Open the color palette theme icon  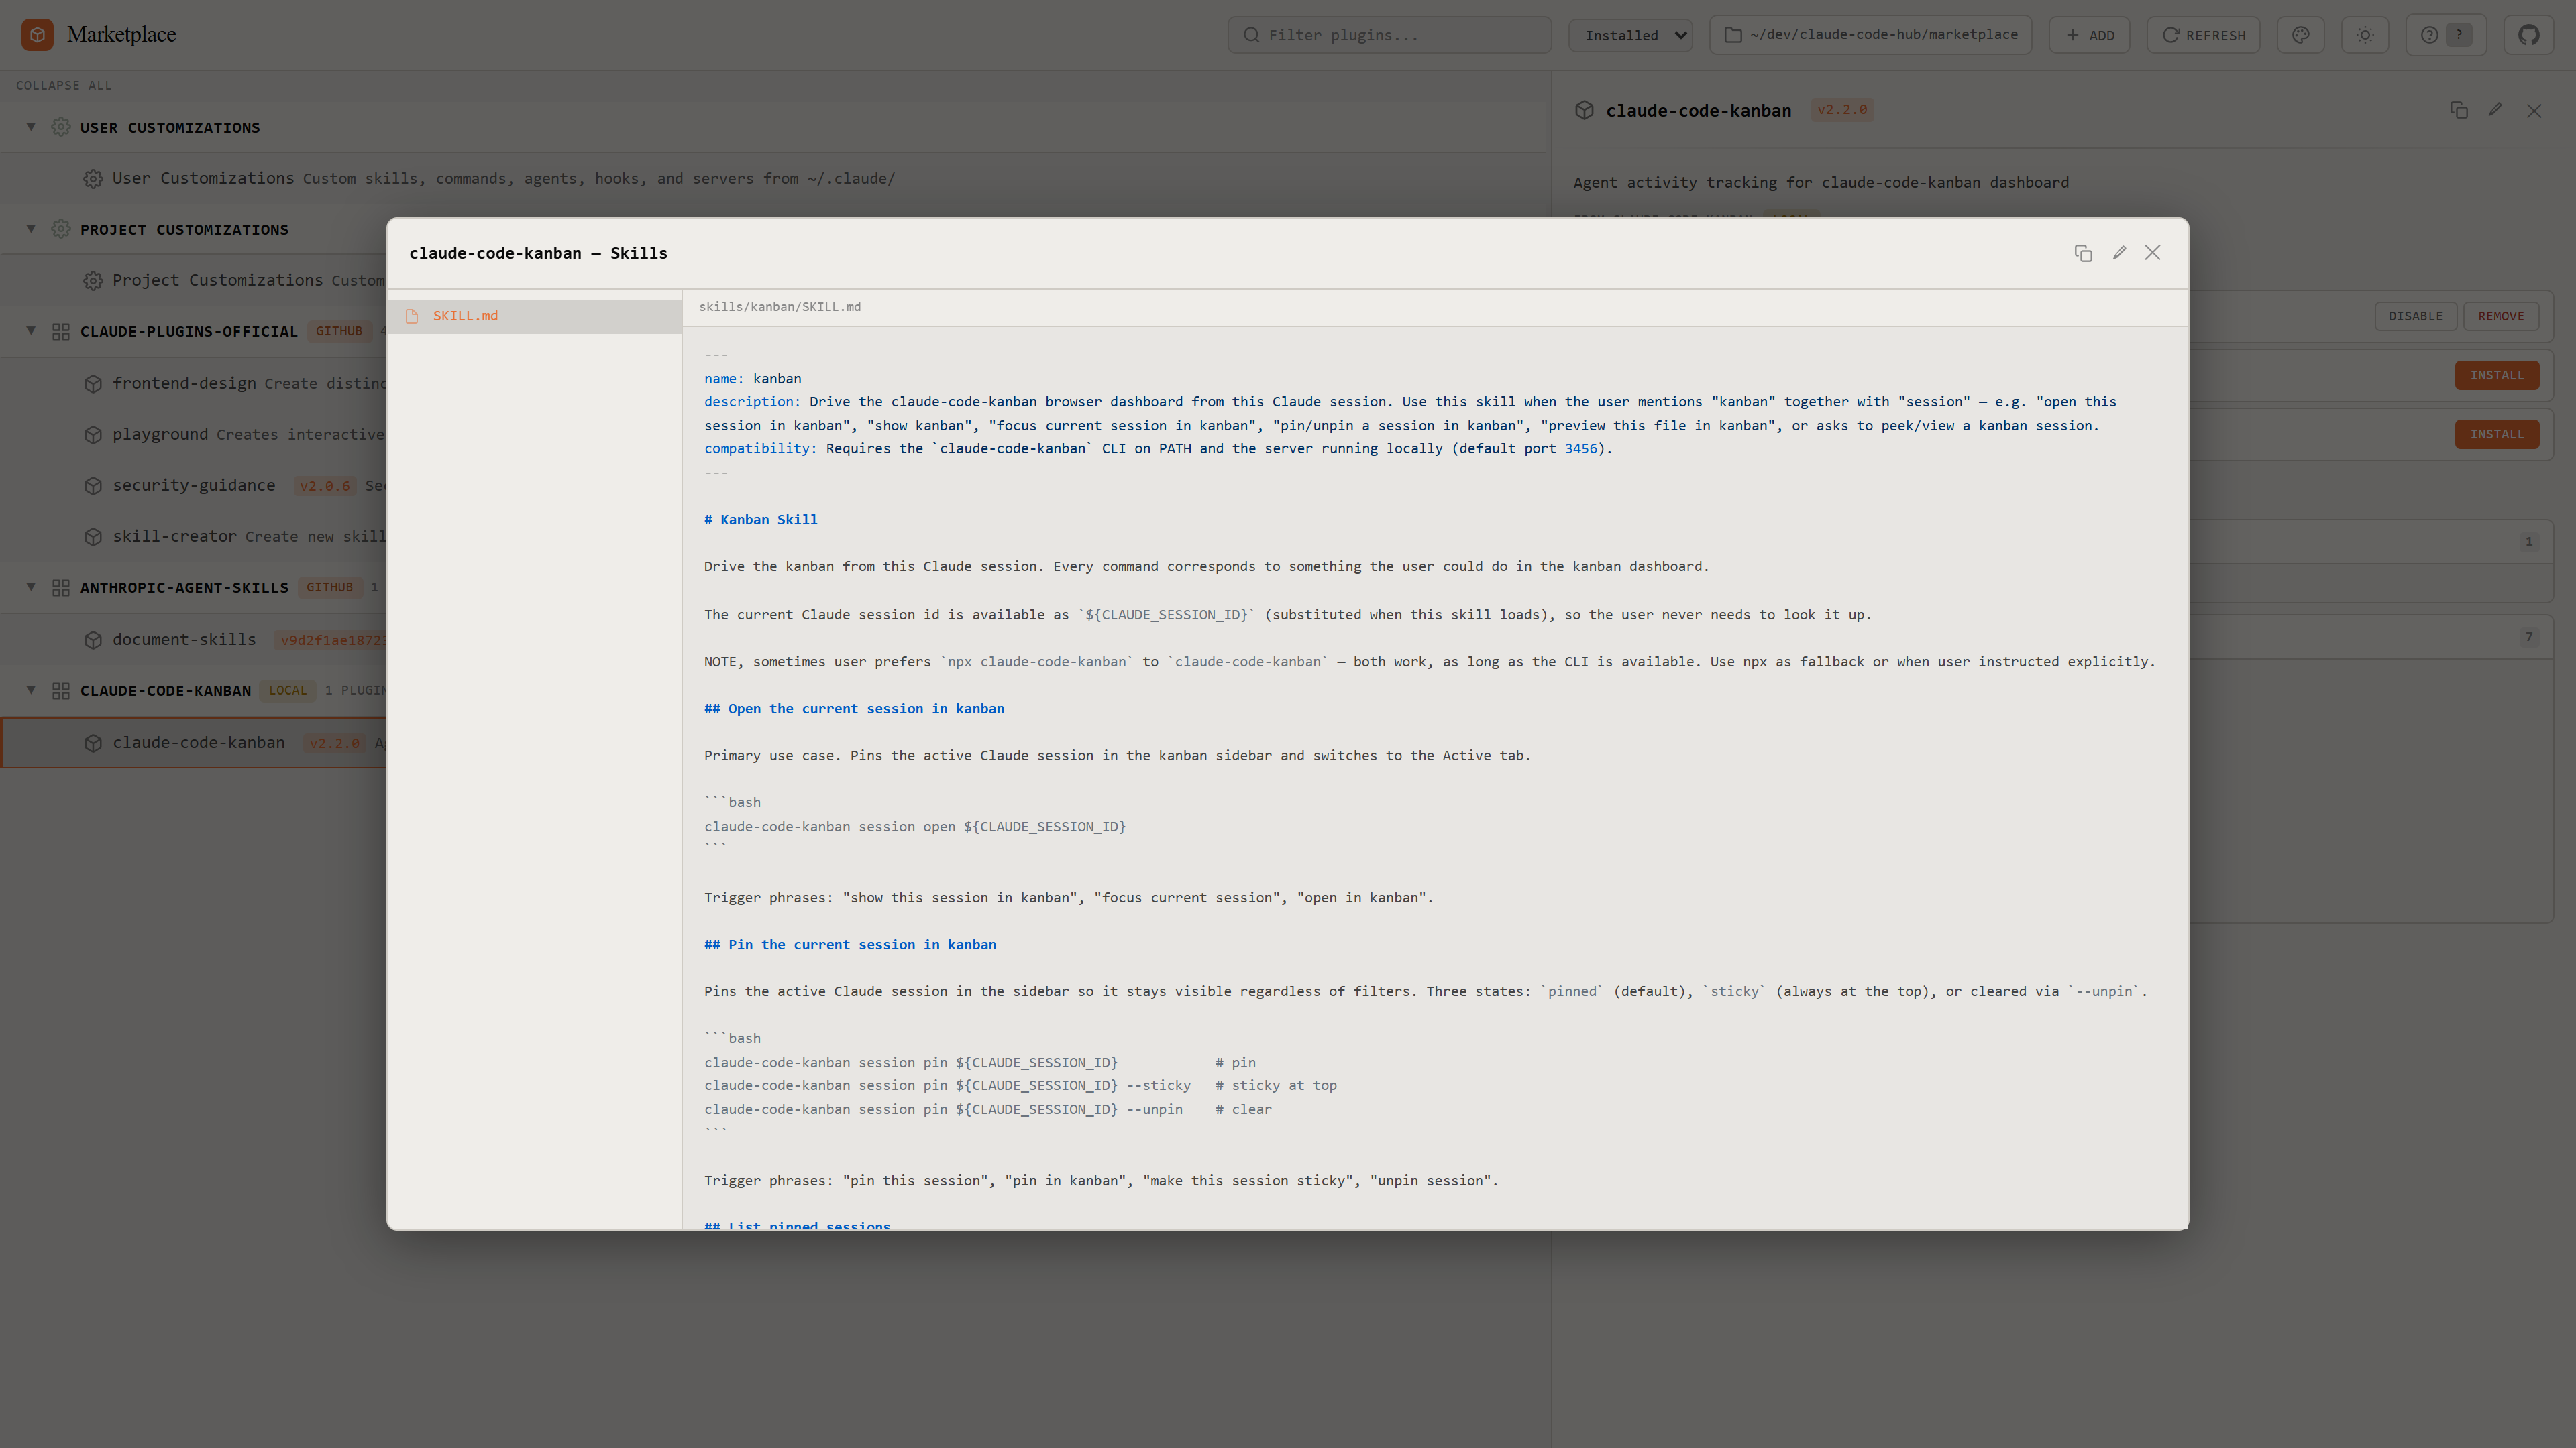point(2301,35)
